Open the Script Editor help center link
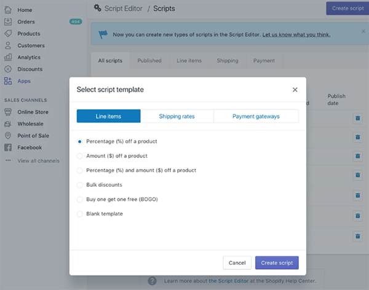 (229, 281)
